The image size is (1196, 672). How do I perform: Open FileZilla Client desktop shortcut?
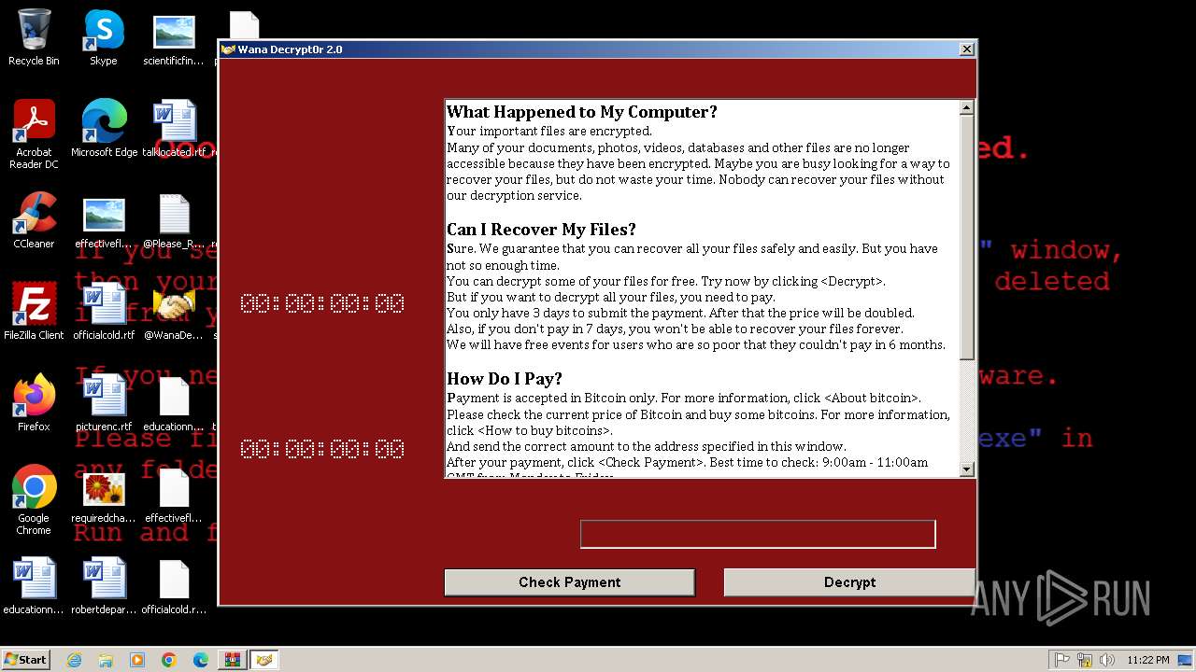[34, 312]
